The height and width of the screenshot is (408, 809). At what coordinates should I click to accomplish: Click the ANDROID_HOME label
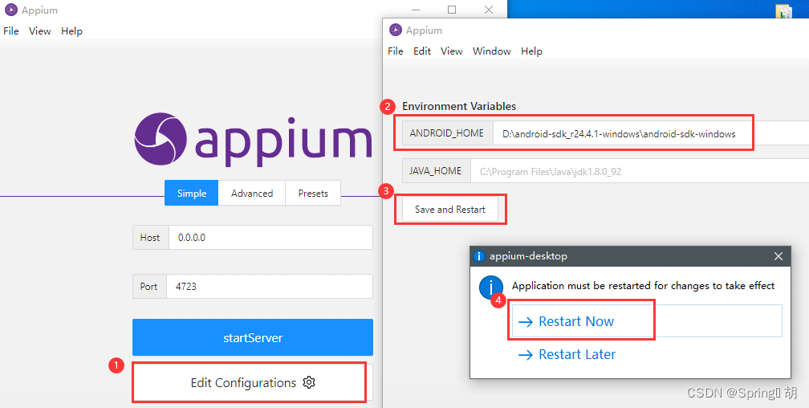[x=447, y=134]
